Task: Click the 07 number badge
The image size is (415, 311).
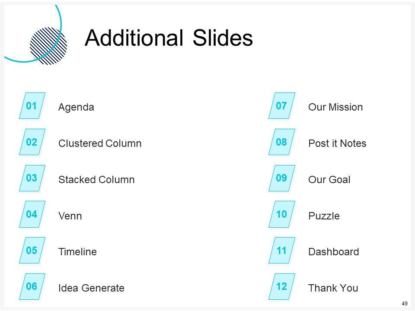Action: (281, 106)
